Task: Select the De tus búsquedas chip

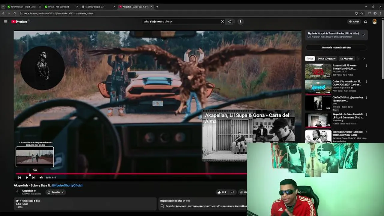Action: tap(327, 58)
